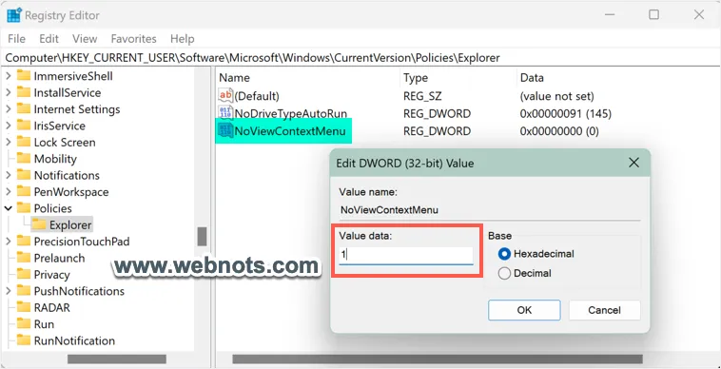Expand the PenWorkspace key

[9, 191]
